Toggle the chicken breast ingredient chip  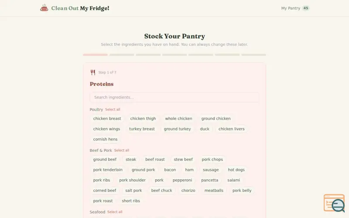tap(107, 119)
